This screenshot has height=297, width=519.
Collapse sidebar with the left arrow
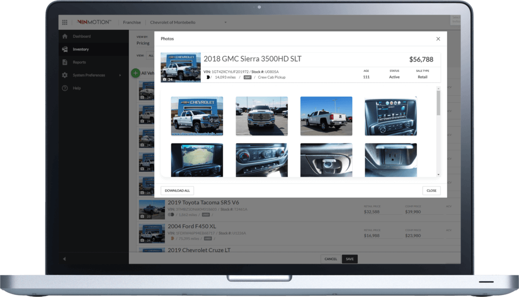64,259
